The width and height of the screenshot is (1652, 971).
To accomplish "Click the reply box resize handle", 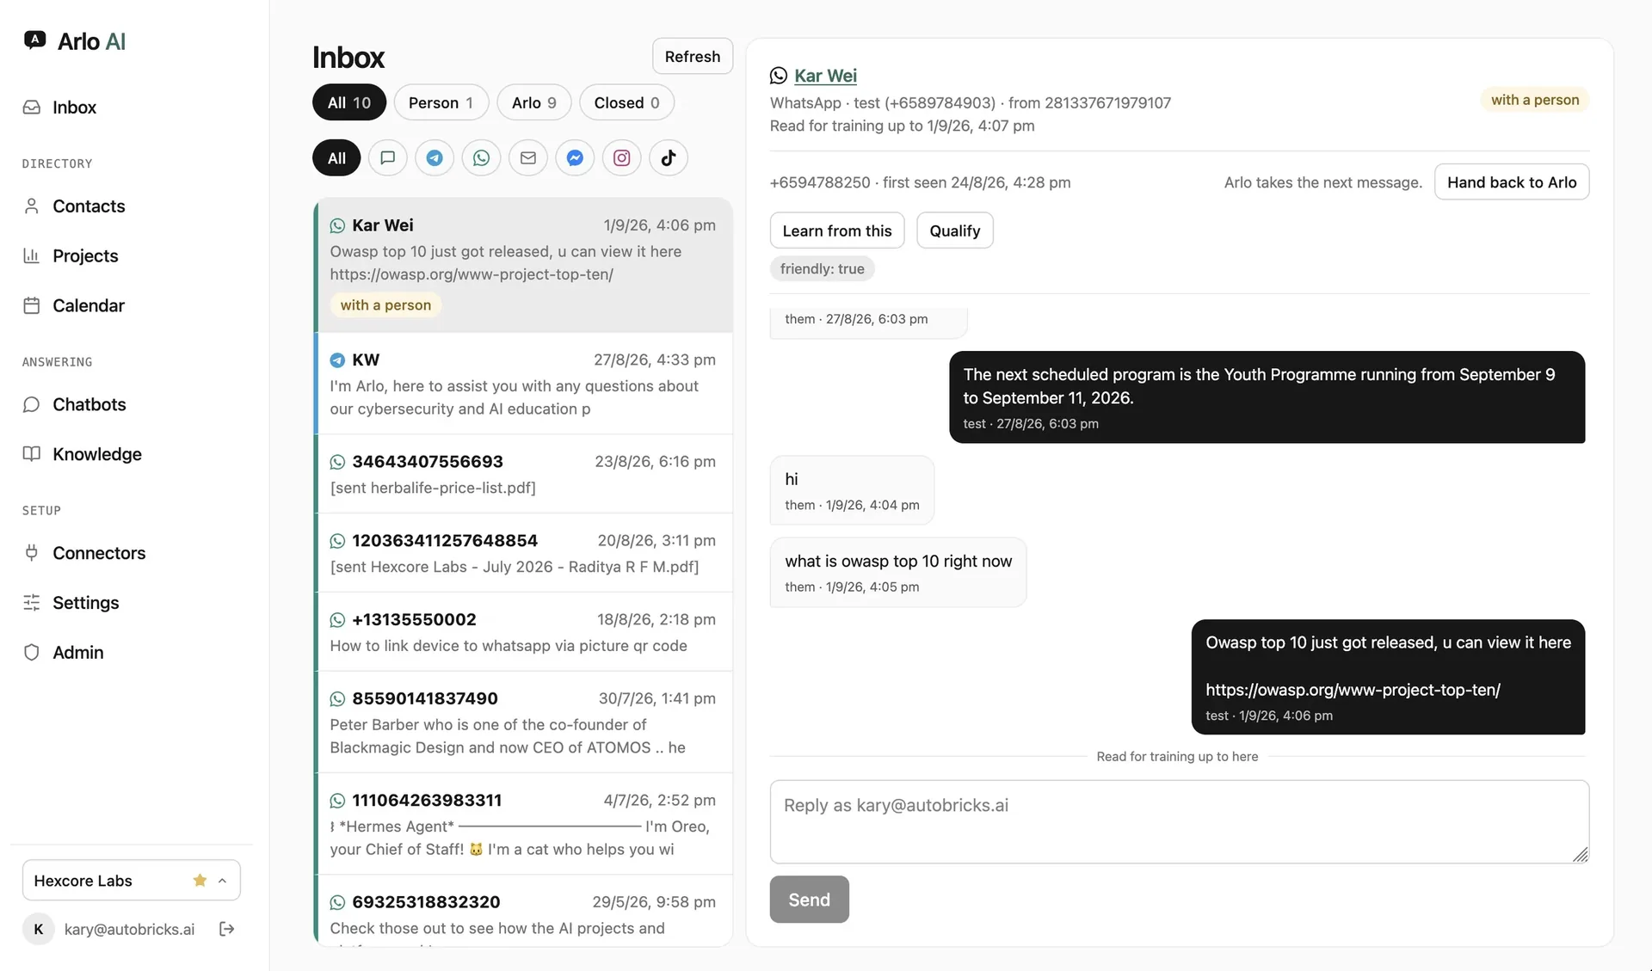I will 1581,854.
